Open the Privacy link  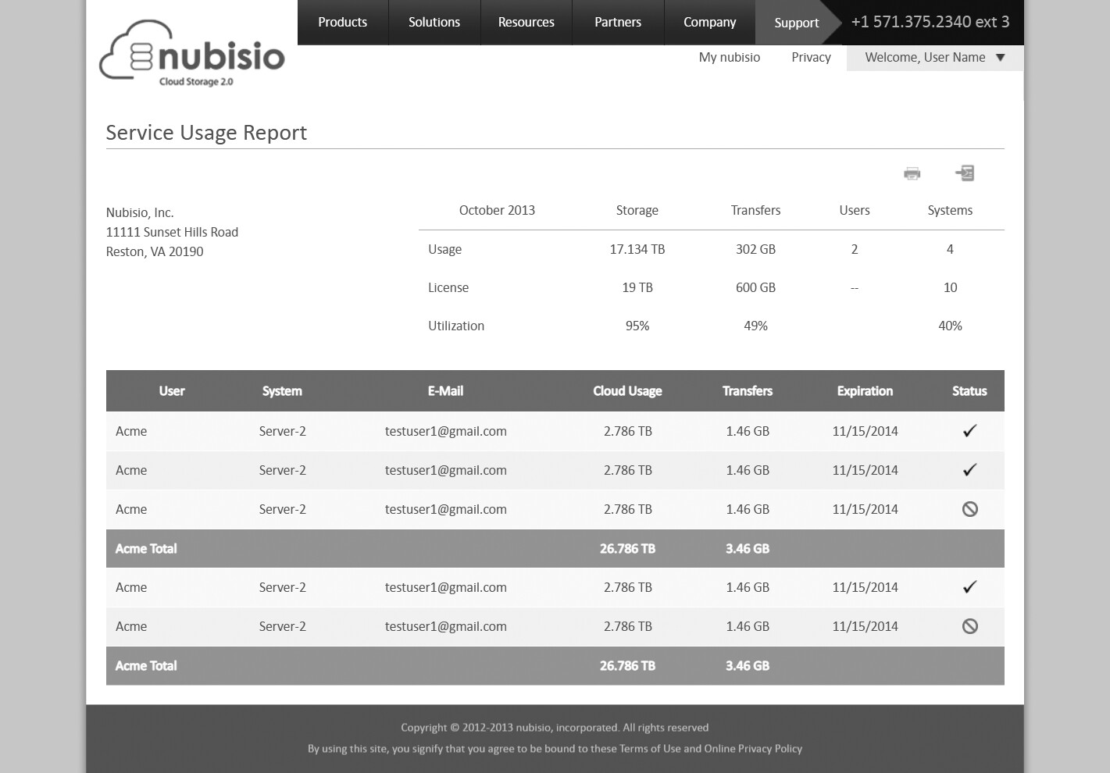[x=811, y=58]
